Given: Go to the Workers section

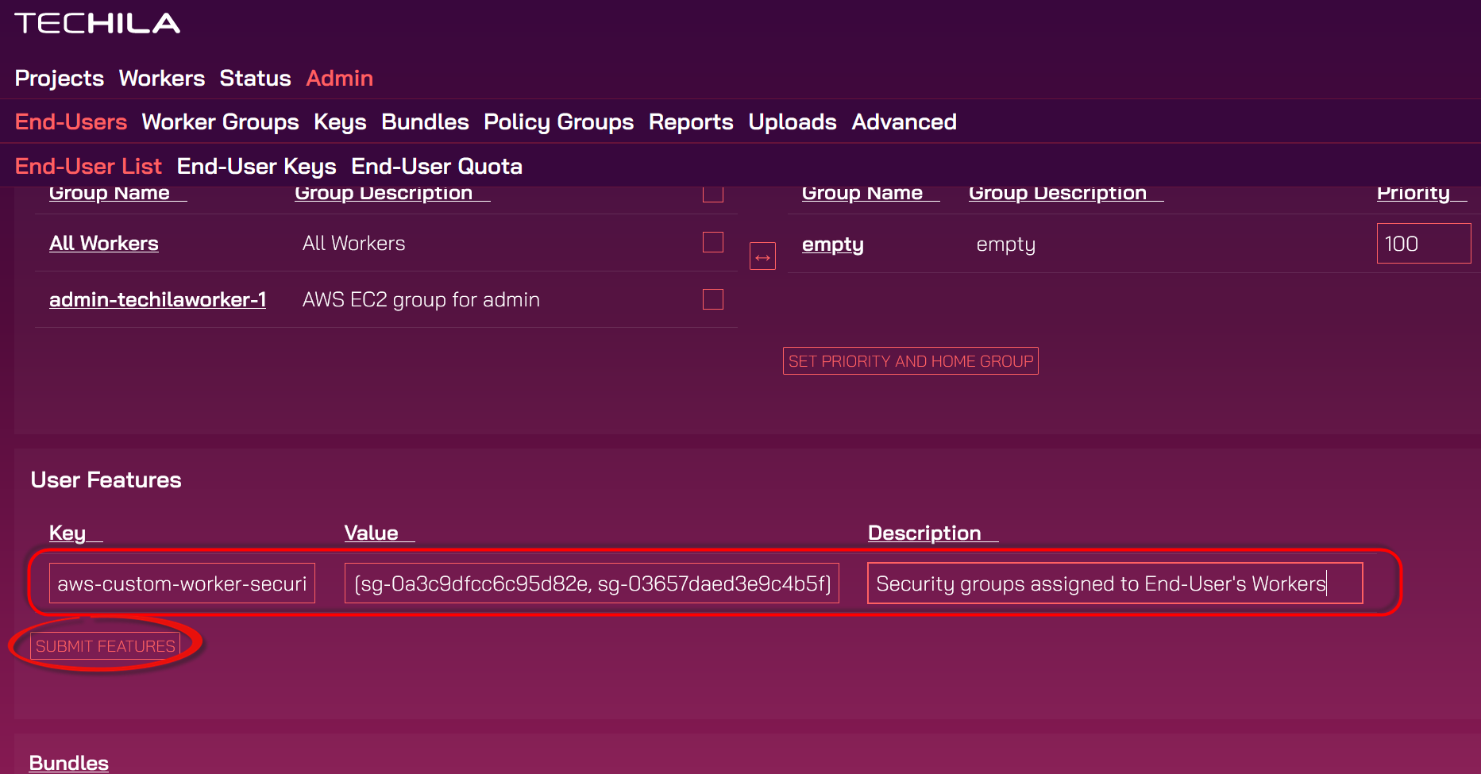Looking at the screenshot, I should (x=162, y=79).
